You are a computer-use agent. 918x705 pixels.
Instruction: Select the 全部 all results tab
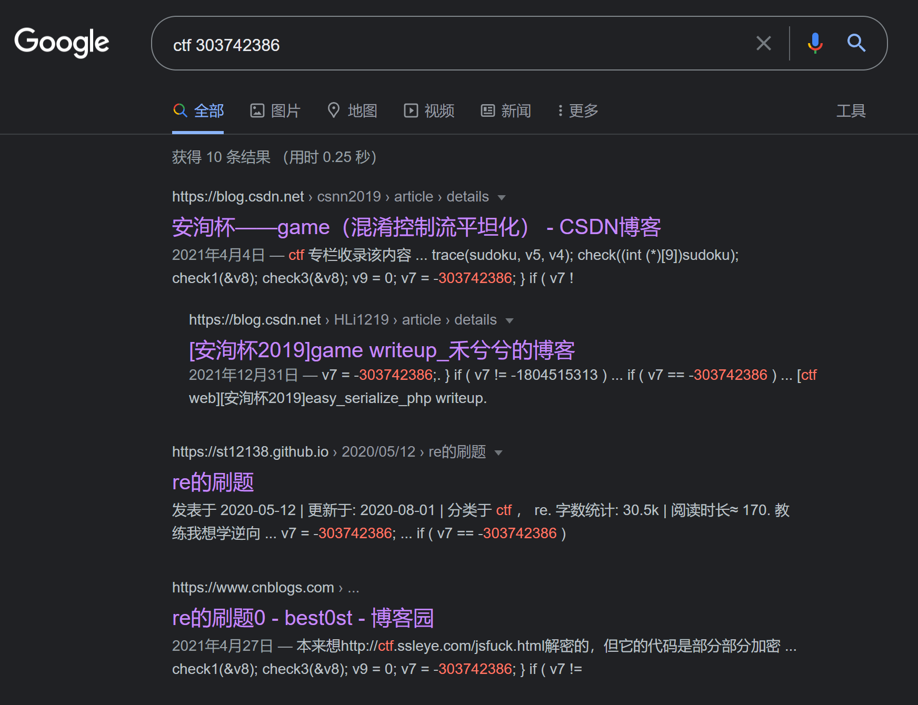click(198, 110)
